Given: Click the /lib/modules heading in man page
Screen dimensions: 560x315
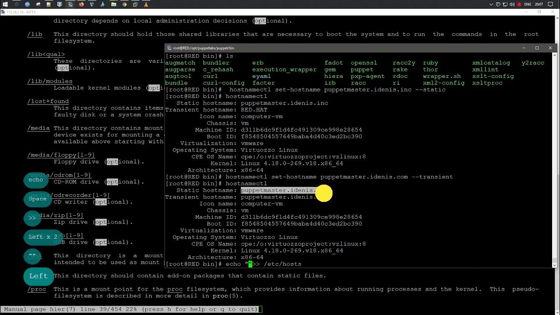Looking at the screenshot, I should pyautogui.click(x=50, y=81).
